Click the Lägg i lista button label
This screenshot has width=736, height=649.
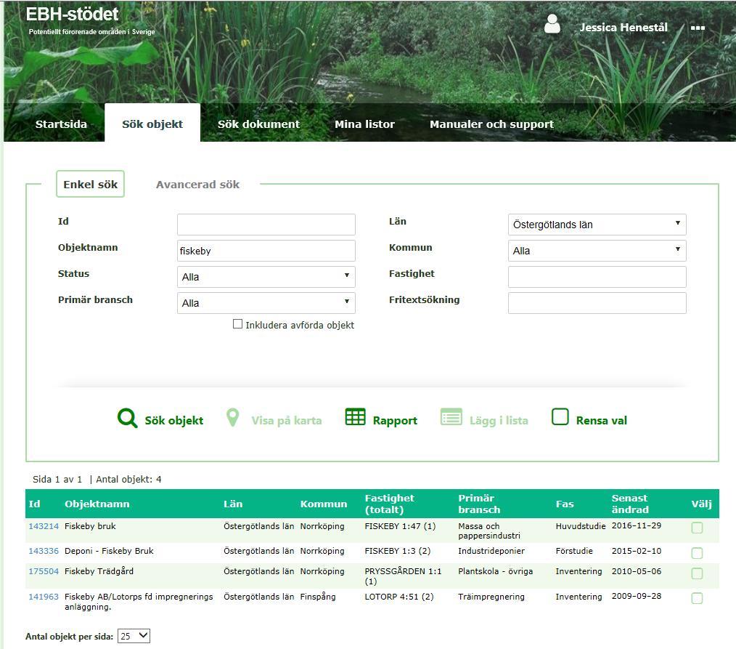[x=499, y=421]
